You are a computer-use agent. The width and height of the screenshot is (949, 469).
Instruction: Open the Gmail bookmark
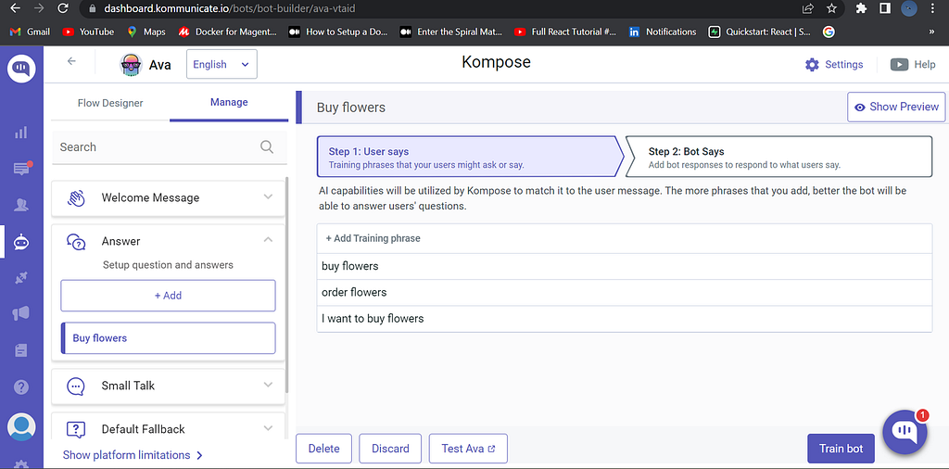pos(30,32)
